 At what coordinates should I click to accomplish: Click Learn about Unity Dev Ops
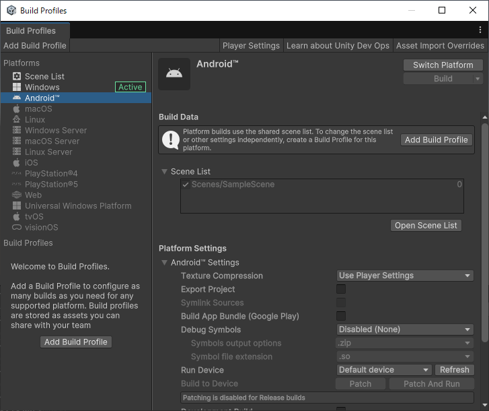point(338,46)
